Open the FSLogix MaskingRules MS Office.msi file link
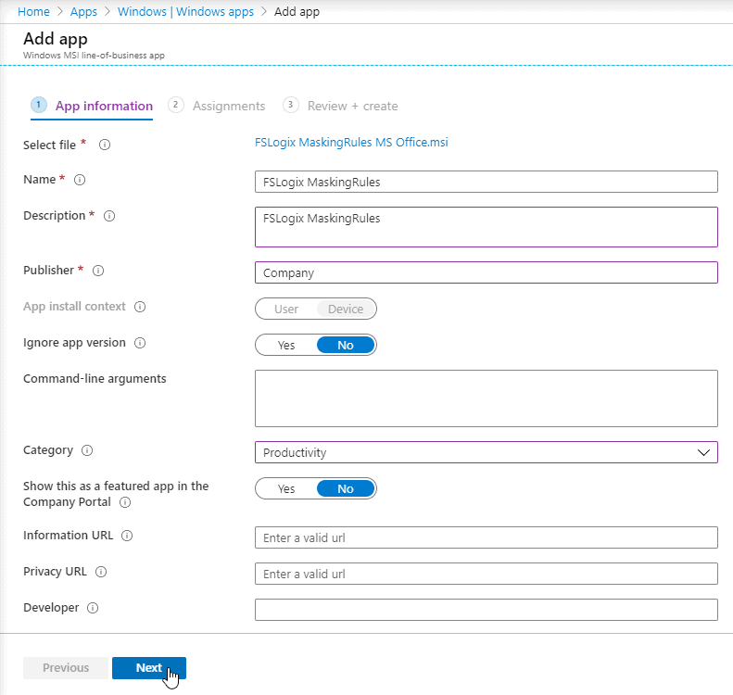 tap(351, 144)
